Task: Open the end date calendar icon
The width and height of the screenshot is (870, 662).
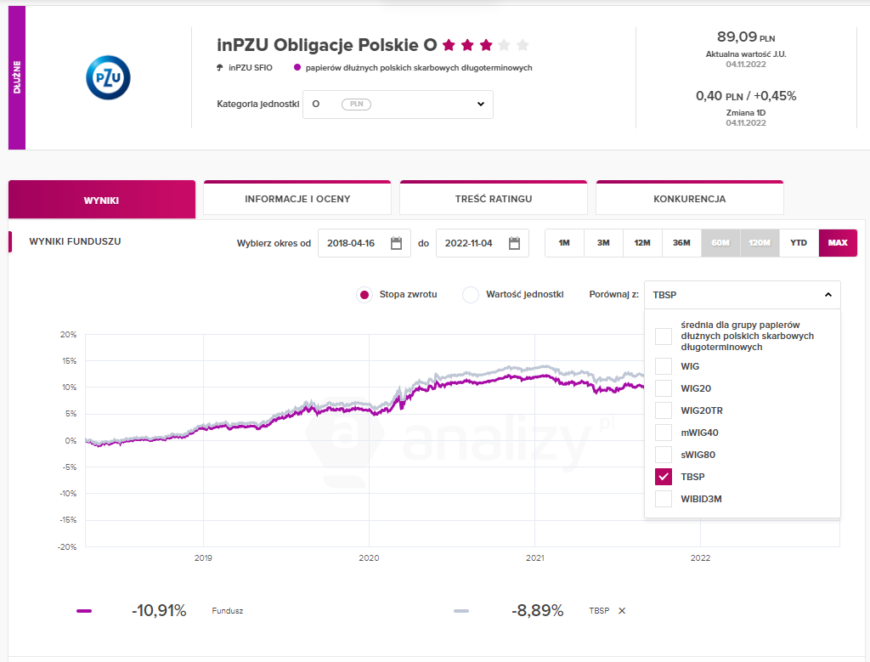Action: pos(514,243)
